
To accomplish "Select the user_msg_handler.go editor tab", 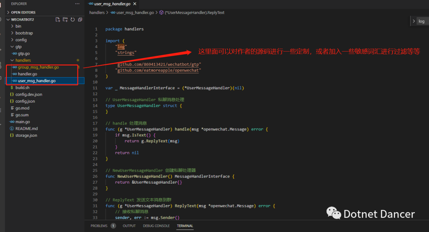I will coord(112,4).
